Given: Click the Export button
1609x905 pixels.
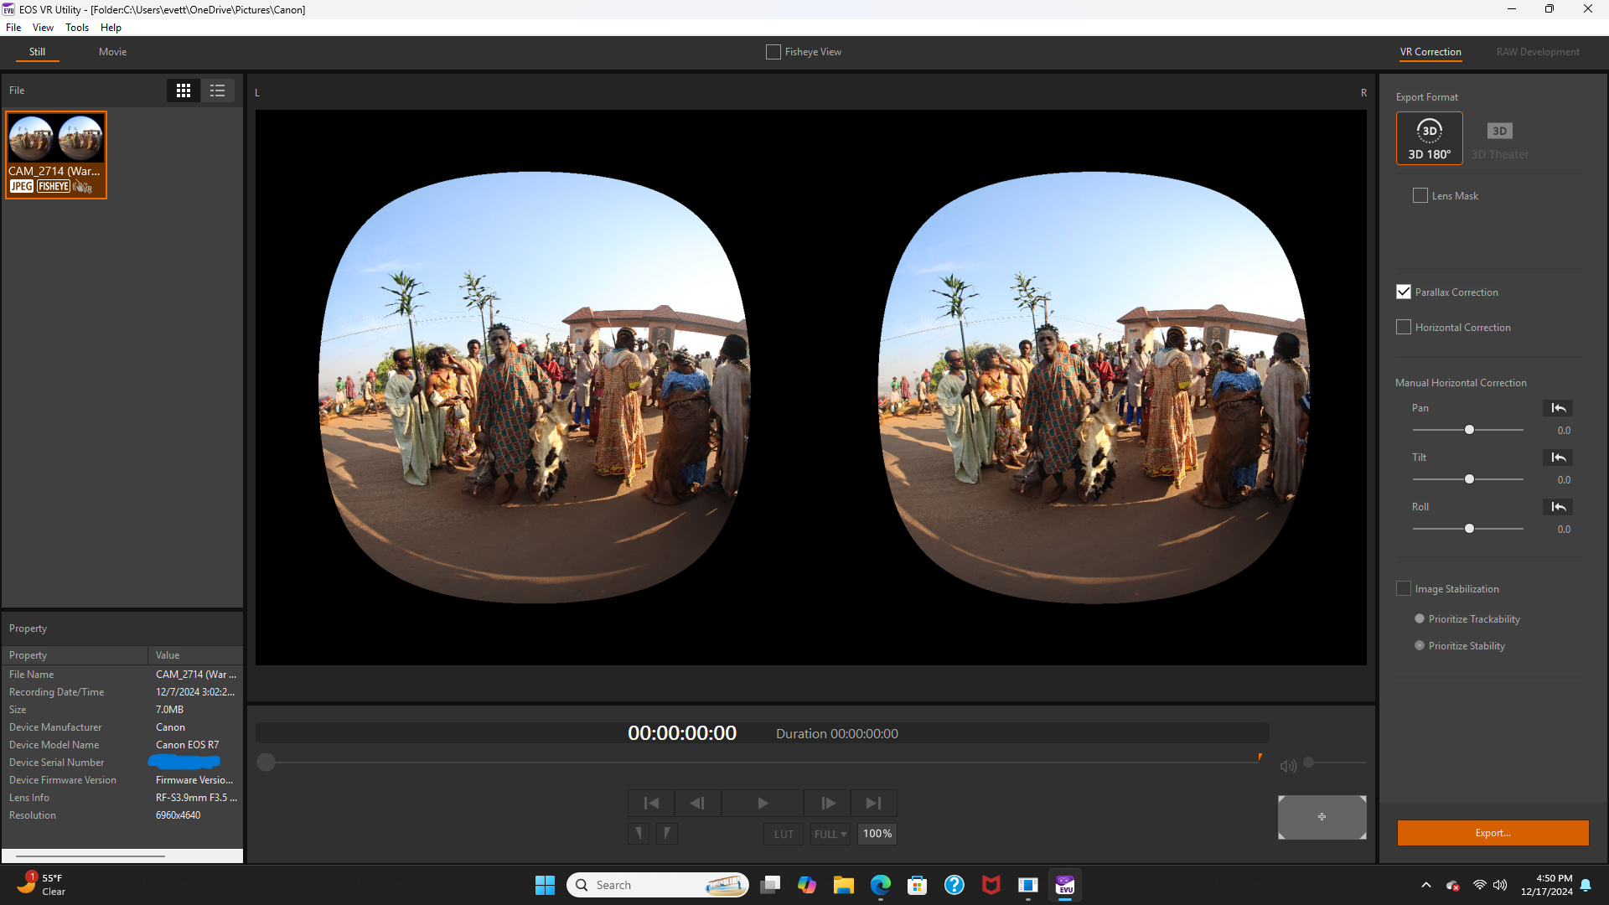Looking at the screenshot, I should coord(1493,832).
